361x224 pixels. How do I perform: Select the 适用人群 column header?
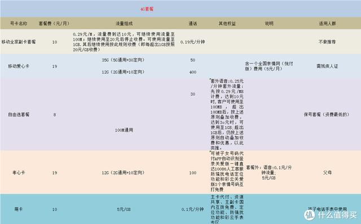pos(327,24)
